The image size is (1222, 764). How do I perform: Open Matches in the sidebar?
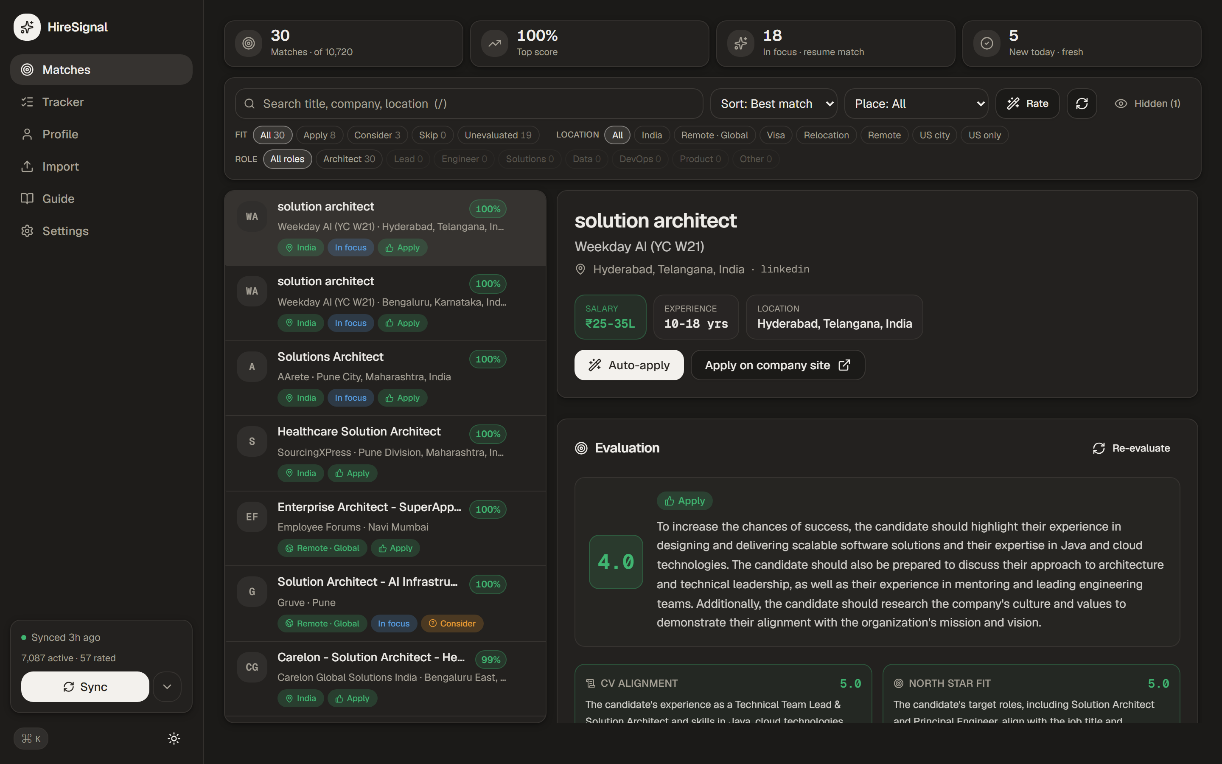[101, 70]
